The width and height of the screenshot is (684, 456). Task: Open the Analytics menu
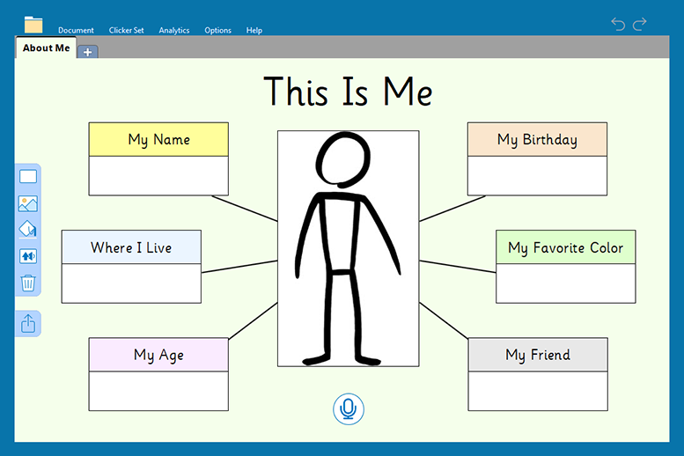(x=174, y=30)
